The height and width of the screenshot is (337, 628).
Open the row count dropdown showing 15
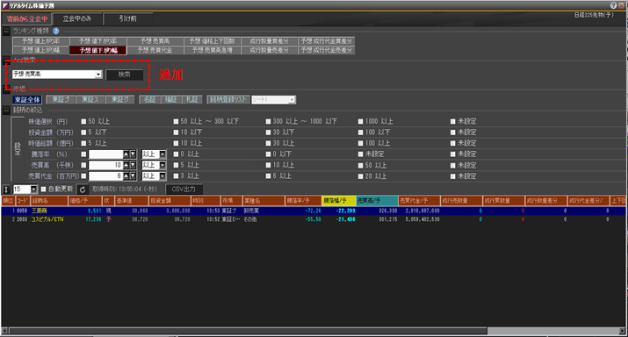pyautogui.click(x=33, y=190)
